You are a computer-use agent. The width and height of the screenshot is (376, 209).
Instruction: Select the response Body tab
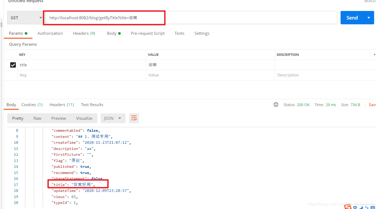click(x=11, y=105)
